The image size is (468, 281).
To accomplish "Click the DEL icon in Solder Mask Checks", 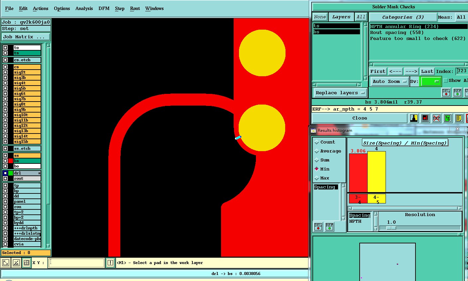I will [x=446, y=93].
